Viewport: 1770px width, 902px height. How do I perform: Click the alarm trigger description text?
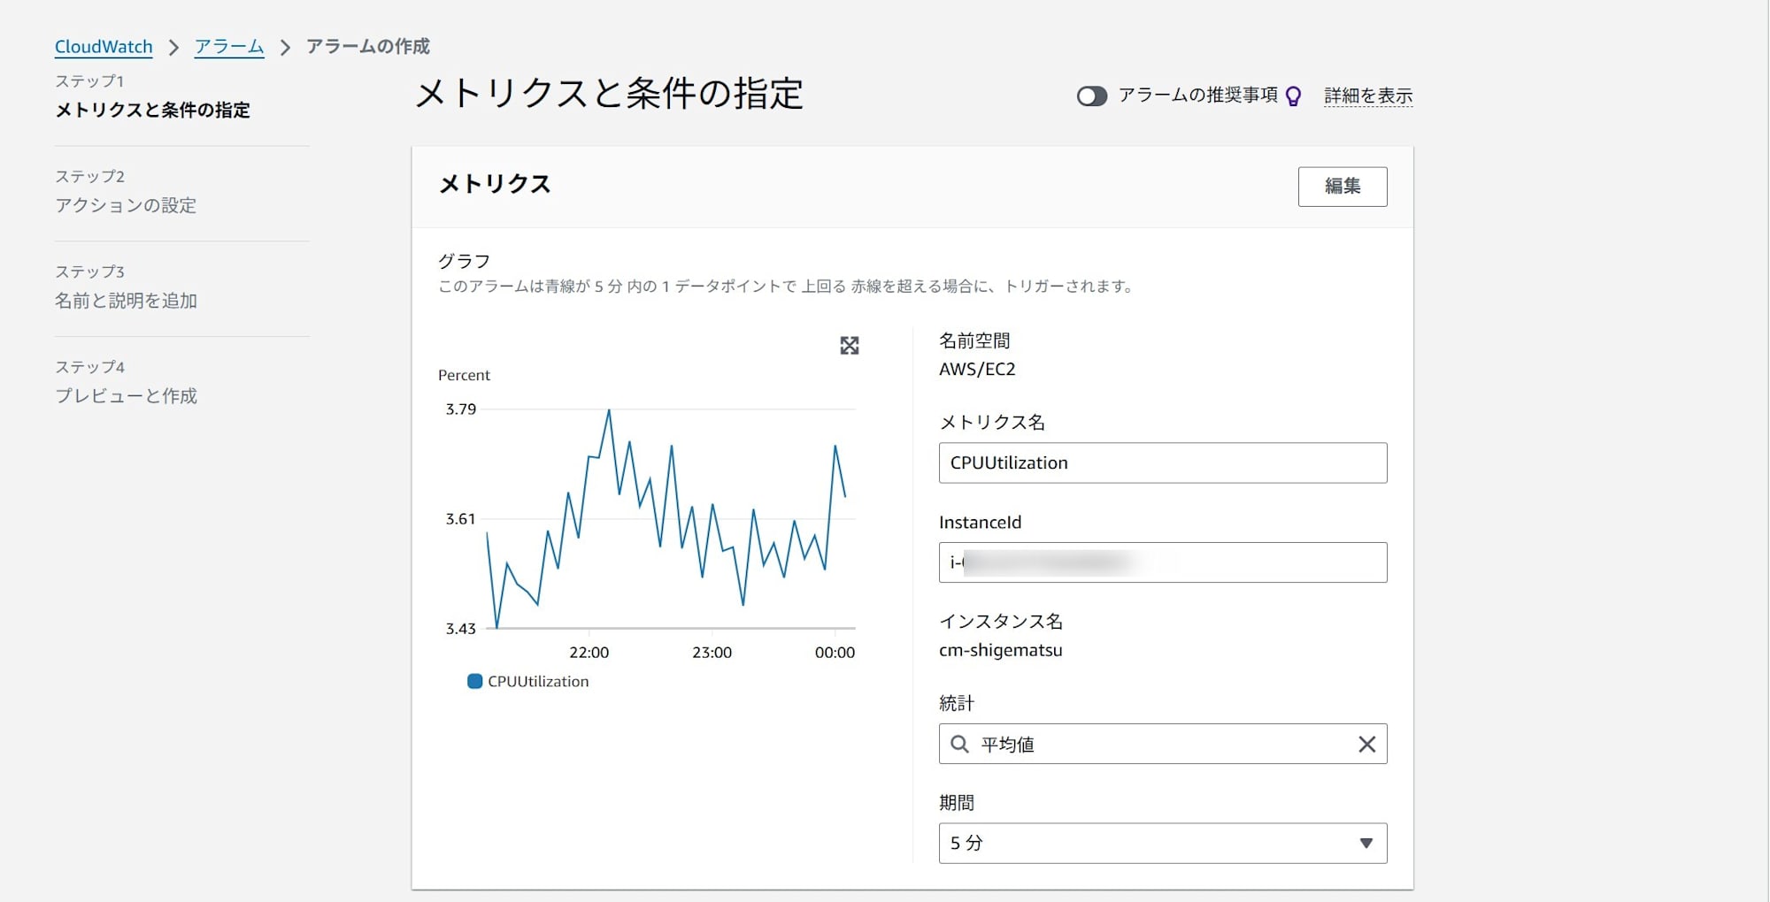point(786,287)
